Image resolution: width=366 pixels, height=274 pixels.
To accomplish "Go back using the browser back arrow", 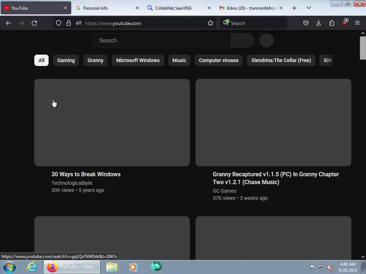I will [9, 23].
